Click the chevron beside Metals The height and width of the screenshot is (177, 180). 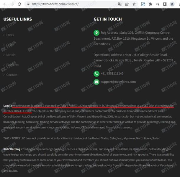(x=4, y=55)
